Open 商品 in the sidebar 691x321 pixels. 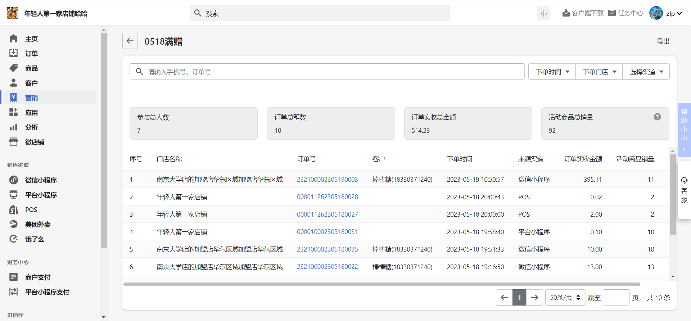click(x=32, y=68)
